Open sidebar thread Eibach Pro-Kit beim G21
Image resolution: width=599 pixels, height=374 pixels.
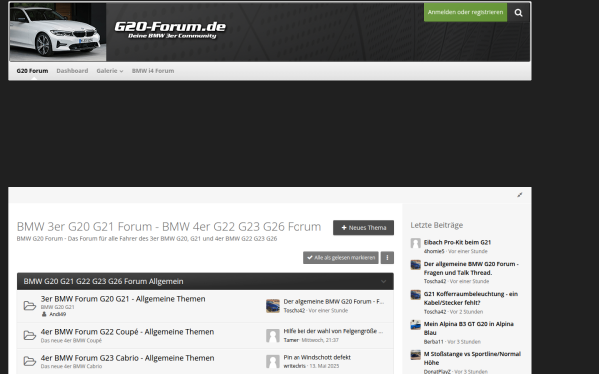point(457,242)
